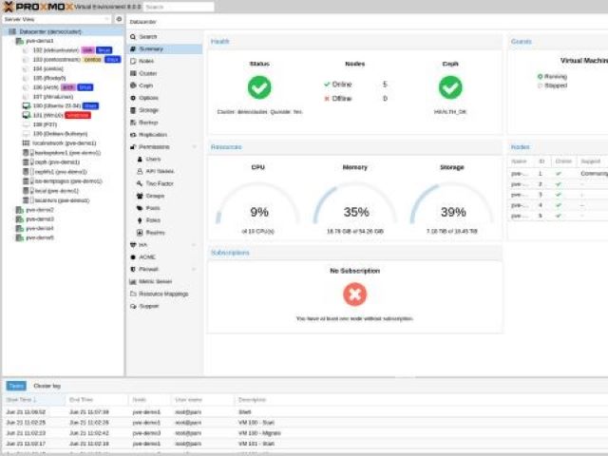
Task: Switch to the Cluster log tab
Action: coord(47,387)
